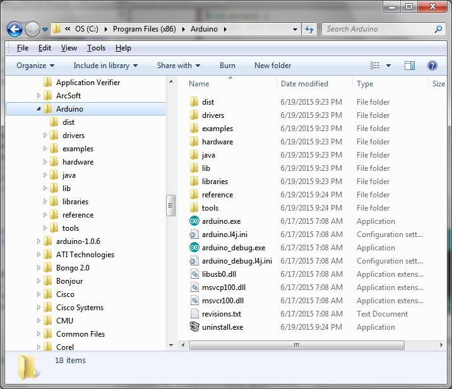Select arduino_debug.l4j.ini file icon
The height and width of the screenshot is (389, 452).
tap(194, 261)
